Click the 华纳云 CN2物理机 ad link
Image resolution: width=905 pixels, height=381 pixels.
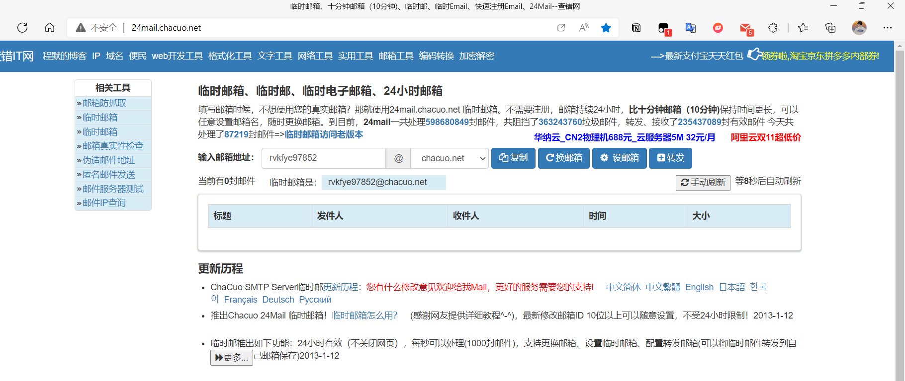click(625, 137)
